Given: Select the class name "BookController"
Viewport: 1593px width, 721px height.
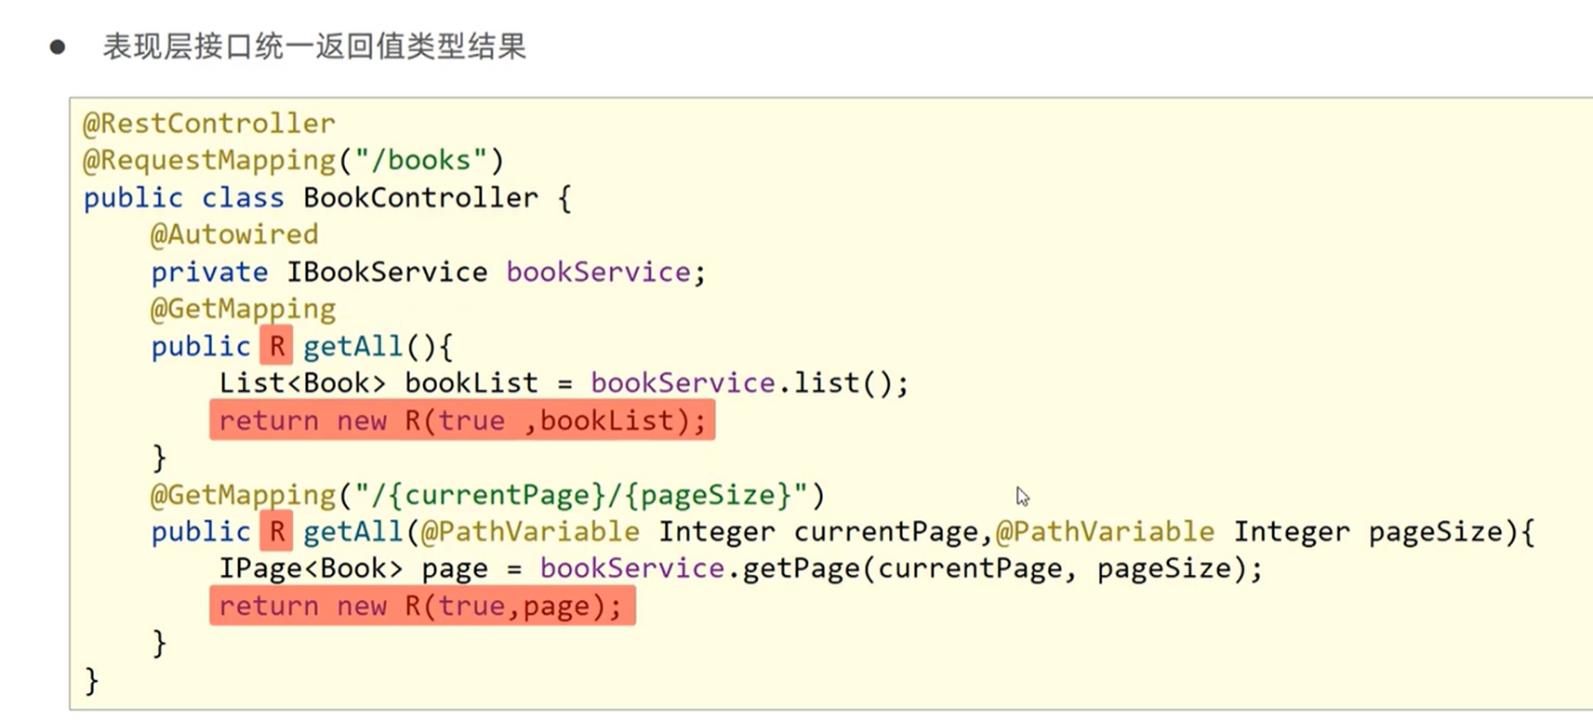Looking at the screenshot, I should [x=420, y=197].
